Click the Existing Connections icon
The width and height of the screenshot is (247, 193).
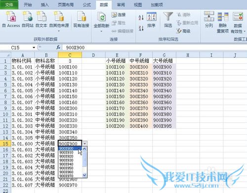coord(81,19)
